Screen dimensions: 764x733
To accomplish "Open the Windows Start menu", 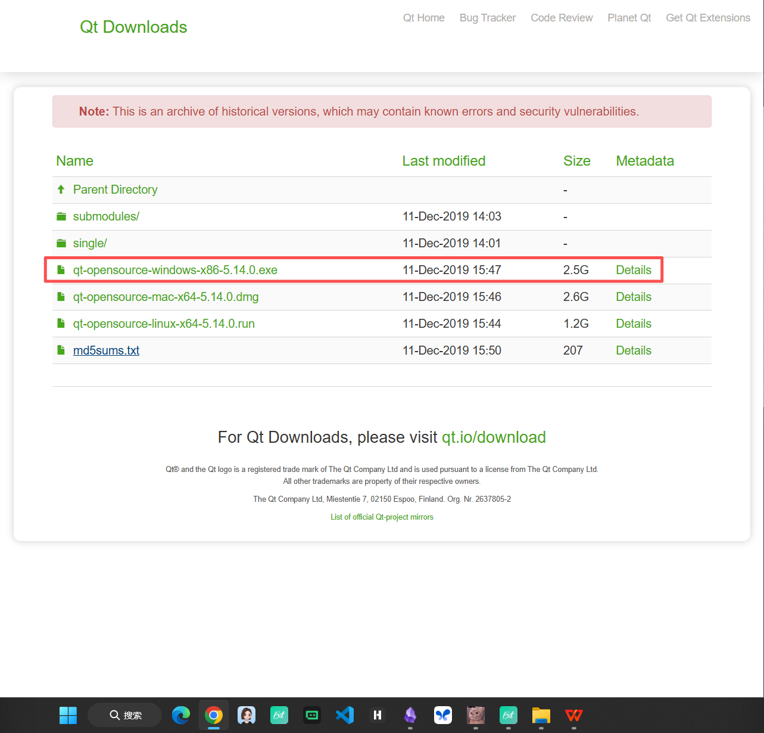I will [x=68, y=715].
